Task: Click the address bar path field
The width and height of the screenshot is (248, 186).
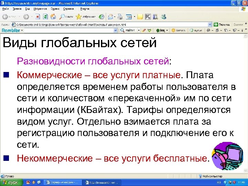Action: pyautogui.click(x=112, y=24)
